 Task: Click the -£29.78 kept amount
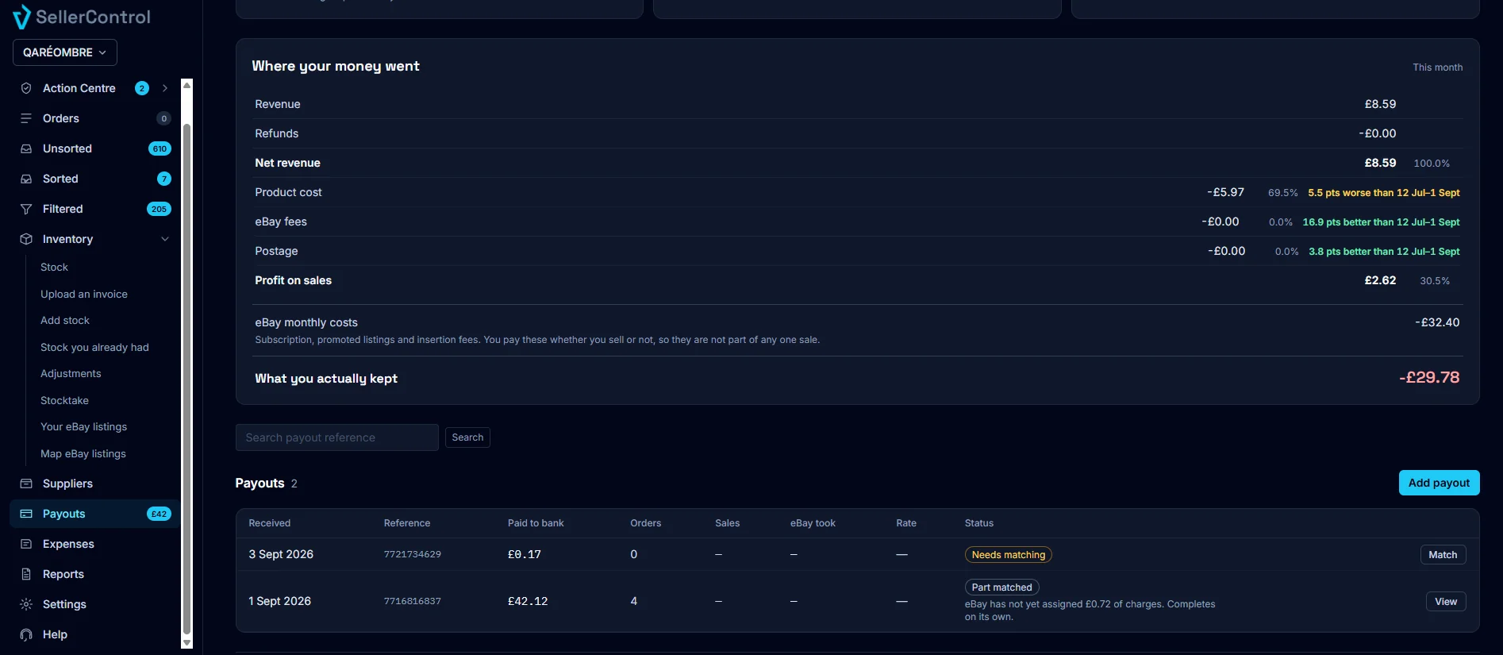pos(1429,377)
